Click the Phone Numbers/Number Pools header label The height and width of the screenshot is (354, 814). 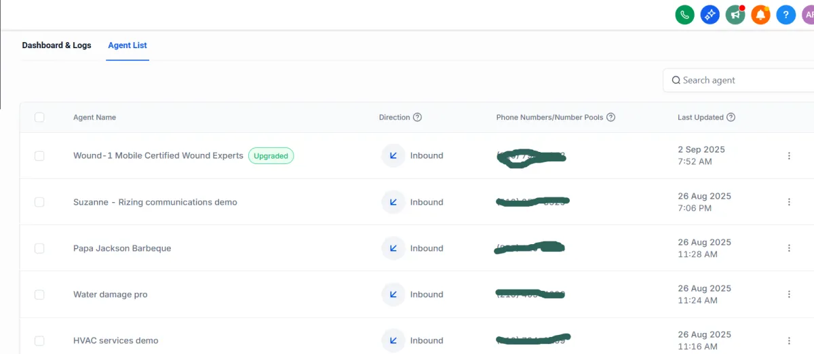tap(549, 117)
